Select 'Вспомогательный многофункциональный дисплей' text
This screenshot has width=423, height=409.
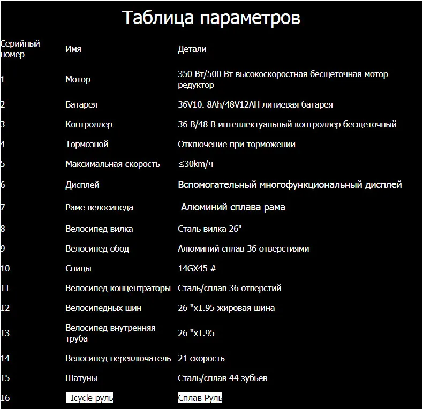pos(290,185)
